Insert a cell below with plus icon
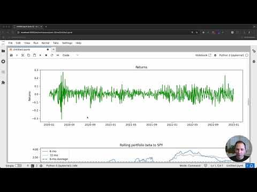 [x=17, y=55]
